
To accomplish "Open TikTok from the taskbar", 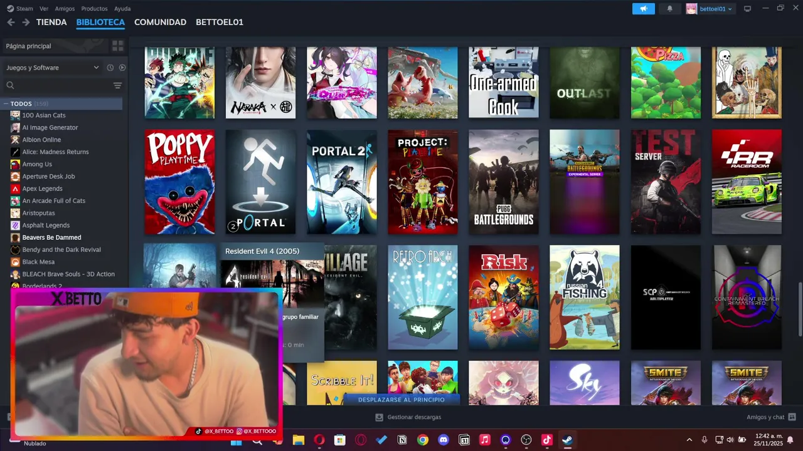I will (546, 440).
